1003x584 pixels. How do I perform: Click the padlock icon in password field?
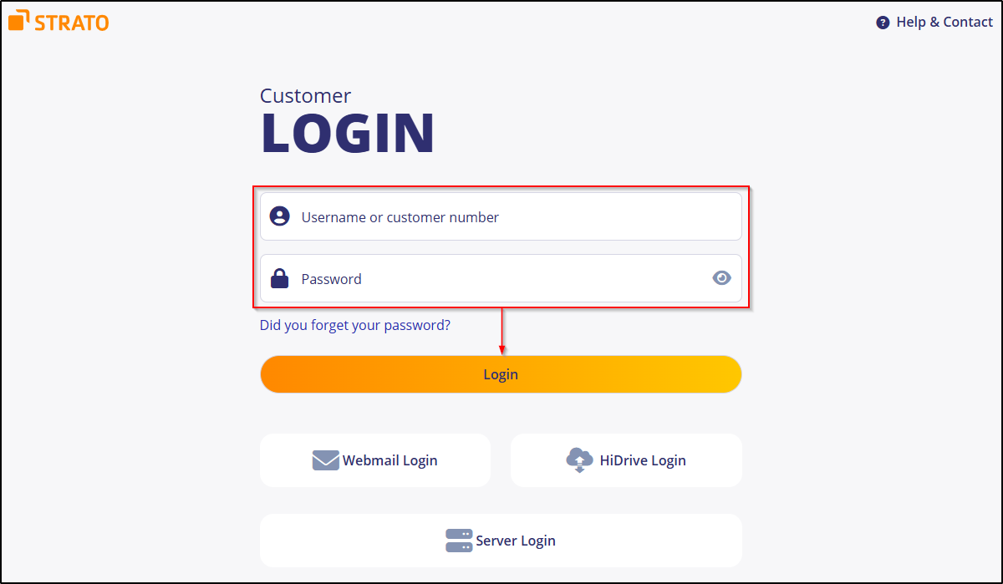click(x=279, y=277)
